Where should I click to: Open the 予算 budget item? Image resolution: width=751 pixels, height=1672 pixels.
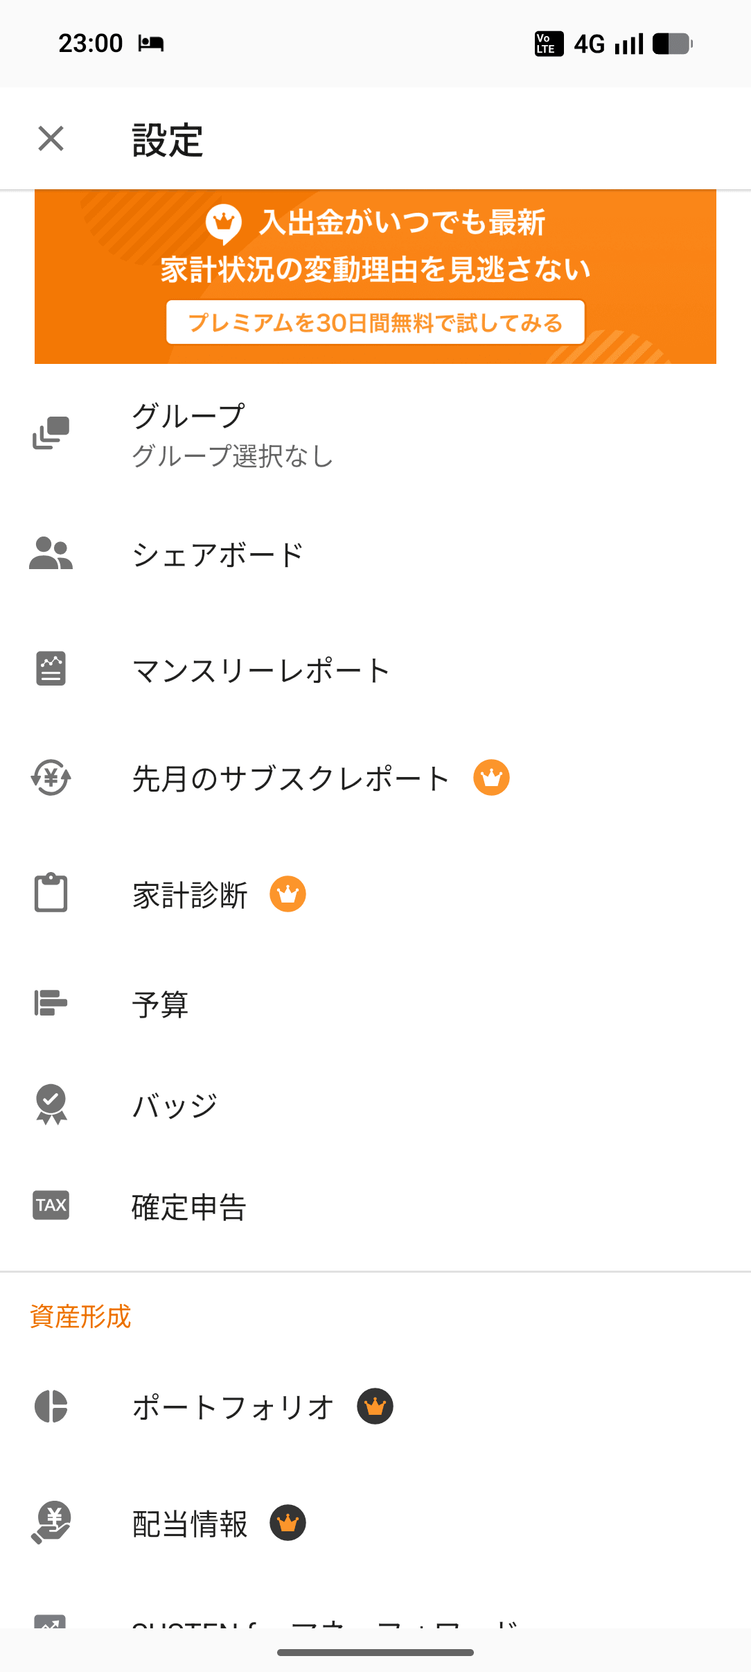coord(160,1004)
